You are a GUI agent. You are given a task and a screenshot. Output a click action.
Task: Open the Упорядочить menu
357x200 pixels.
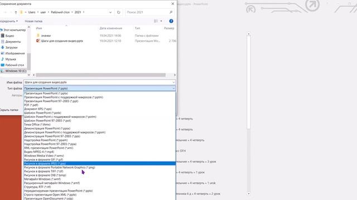click(x=9, y=21)
